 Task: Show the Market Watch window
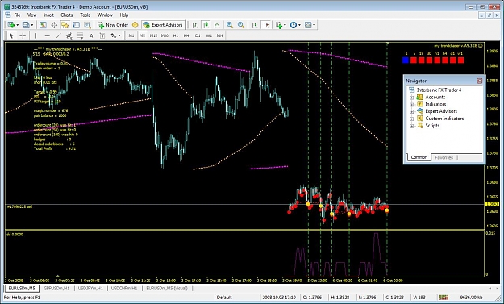pos(43,25)
